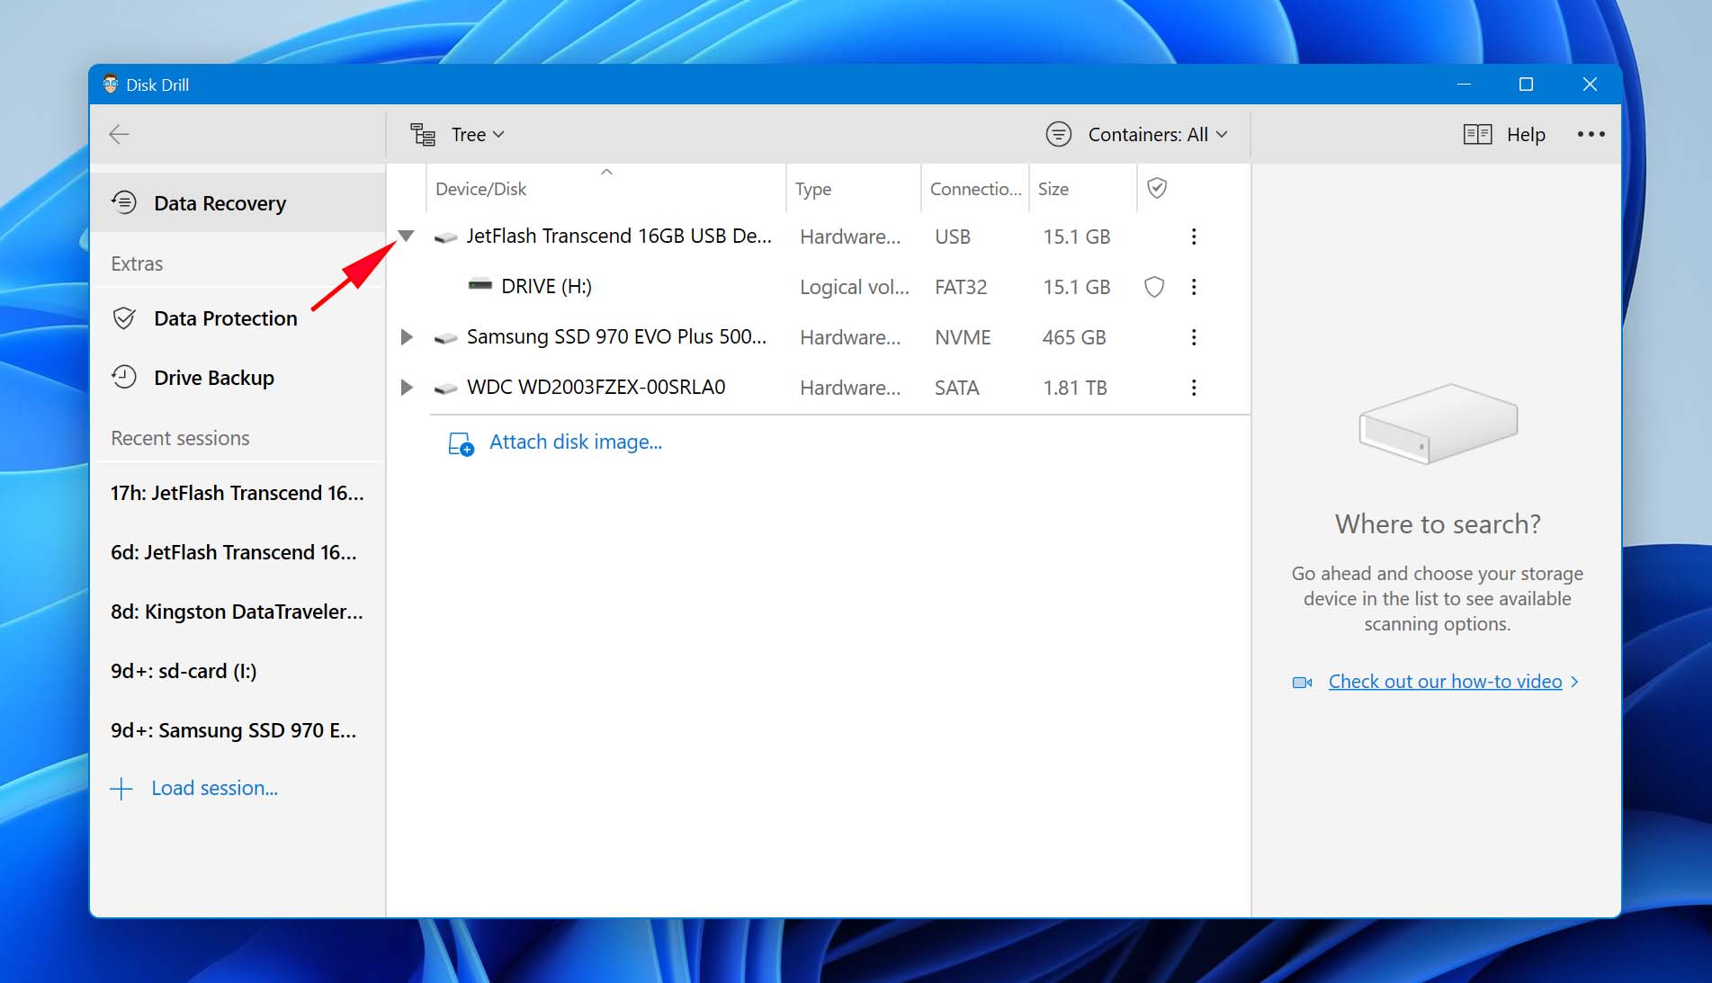
Task: Click the NVME connection cell
Action: (963, 337)
